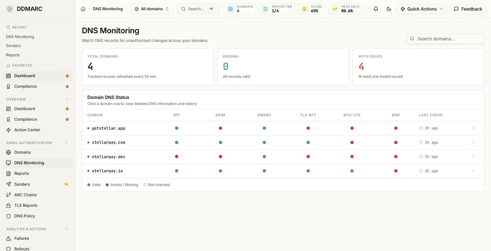Click the DMARC column header

pyautogui.click(x=264, y=115)
